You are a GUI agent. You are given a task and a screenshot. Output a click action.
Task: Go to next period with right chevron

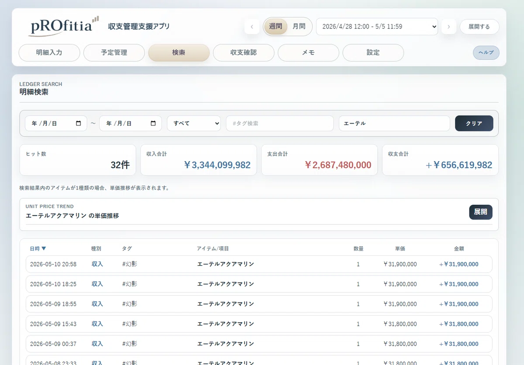point(449,27)
